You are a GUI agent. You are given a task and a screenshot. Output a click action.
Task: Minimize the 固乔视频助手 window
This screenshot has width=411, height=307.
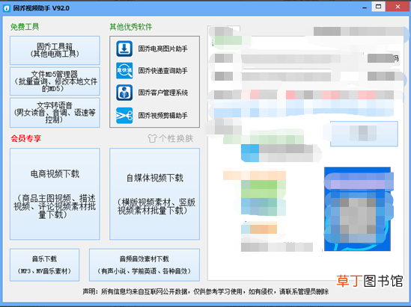tap(365, 8)
